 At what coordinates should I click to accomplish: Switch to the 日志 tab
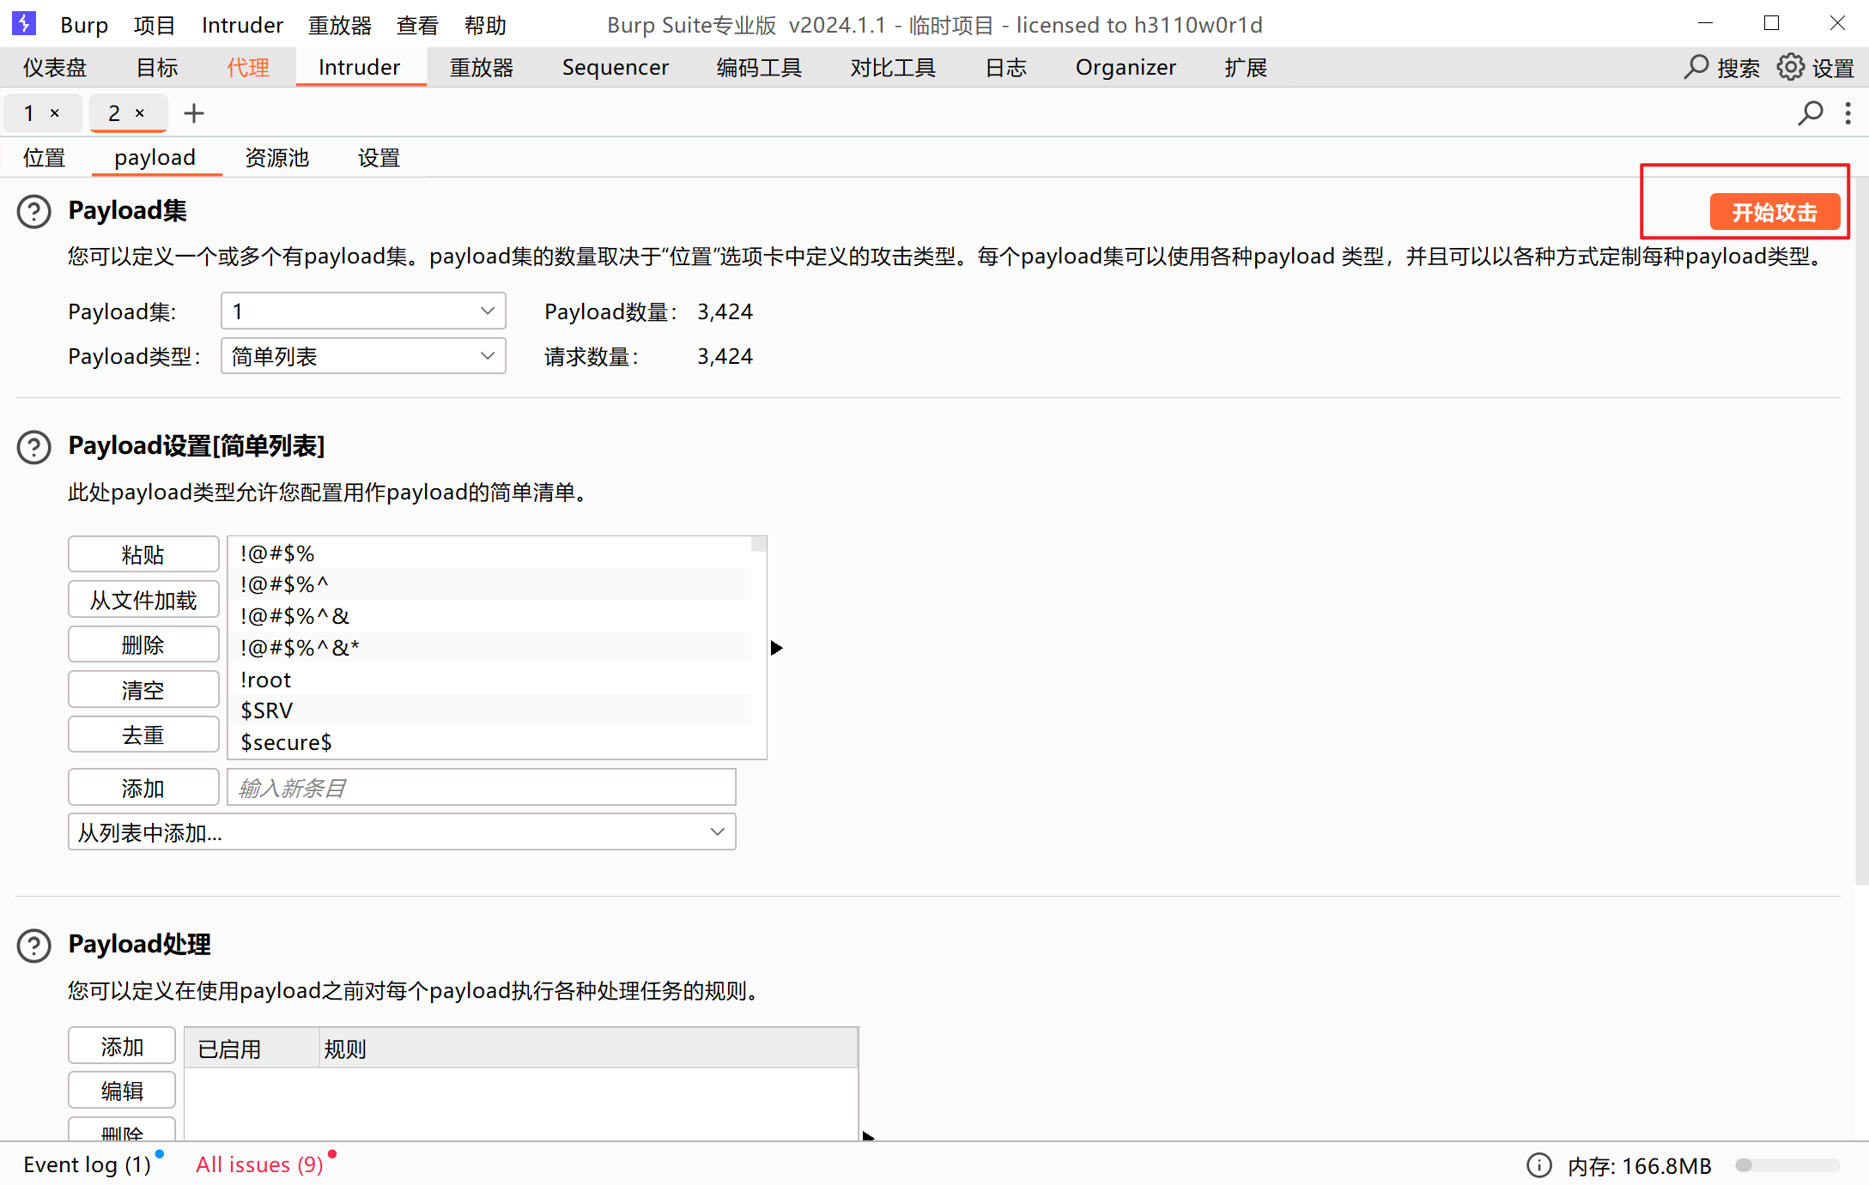coord(1006,67)
